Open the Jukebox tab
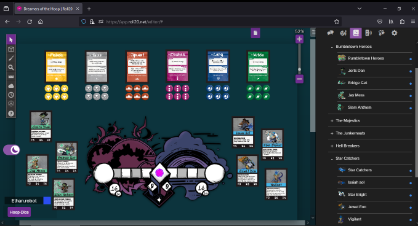Image resolution: width=418 pixels, height=226 pixels. click(368, 33)
